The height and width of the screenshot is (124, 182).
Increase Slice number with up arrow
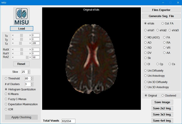point(29,71)
